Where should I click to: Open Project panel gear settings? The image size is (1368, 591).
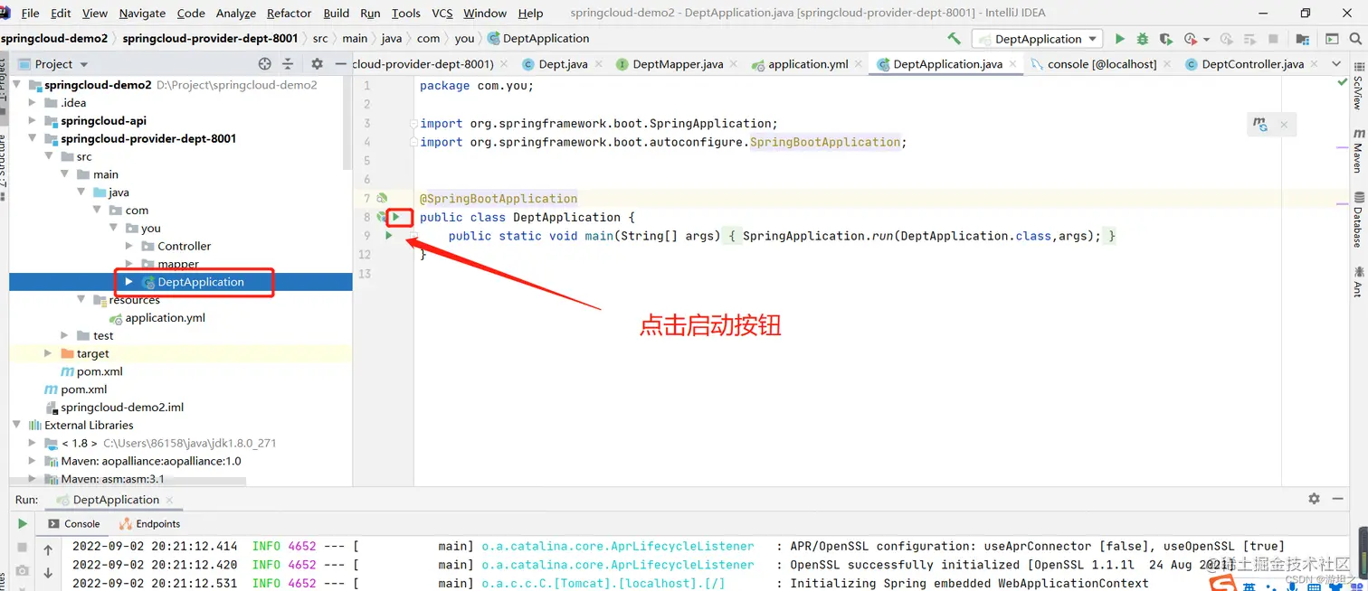tap(317, 64)
